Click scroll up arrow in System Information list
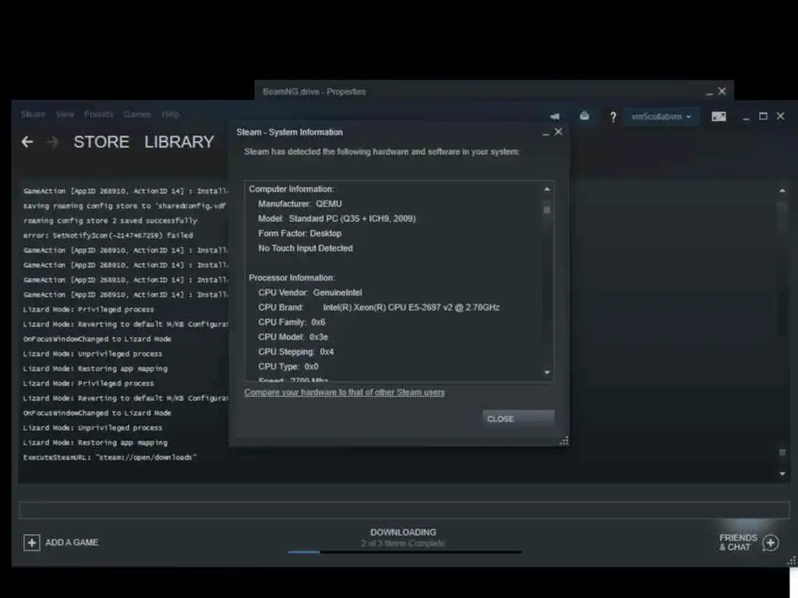Viewport: 798px width, 598px height. (x=547, y=189)
